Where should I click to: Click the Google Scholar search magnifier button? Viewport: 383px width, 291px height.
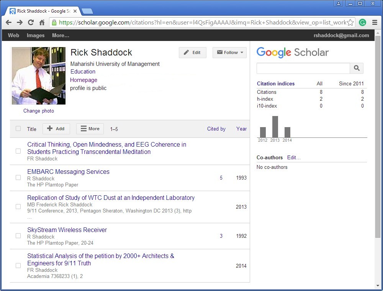(357, 68)
